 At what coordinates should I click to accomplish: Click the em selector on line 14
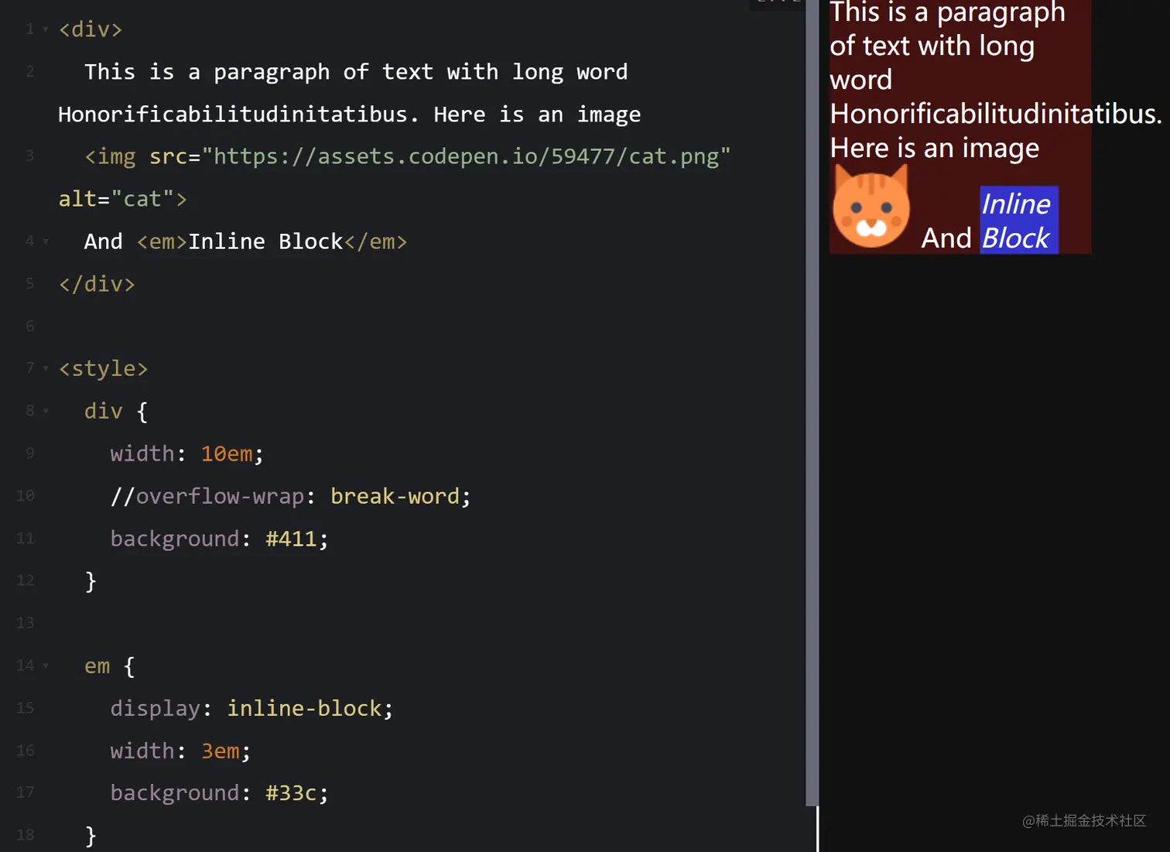pos(97,666)
